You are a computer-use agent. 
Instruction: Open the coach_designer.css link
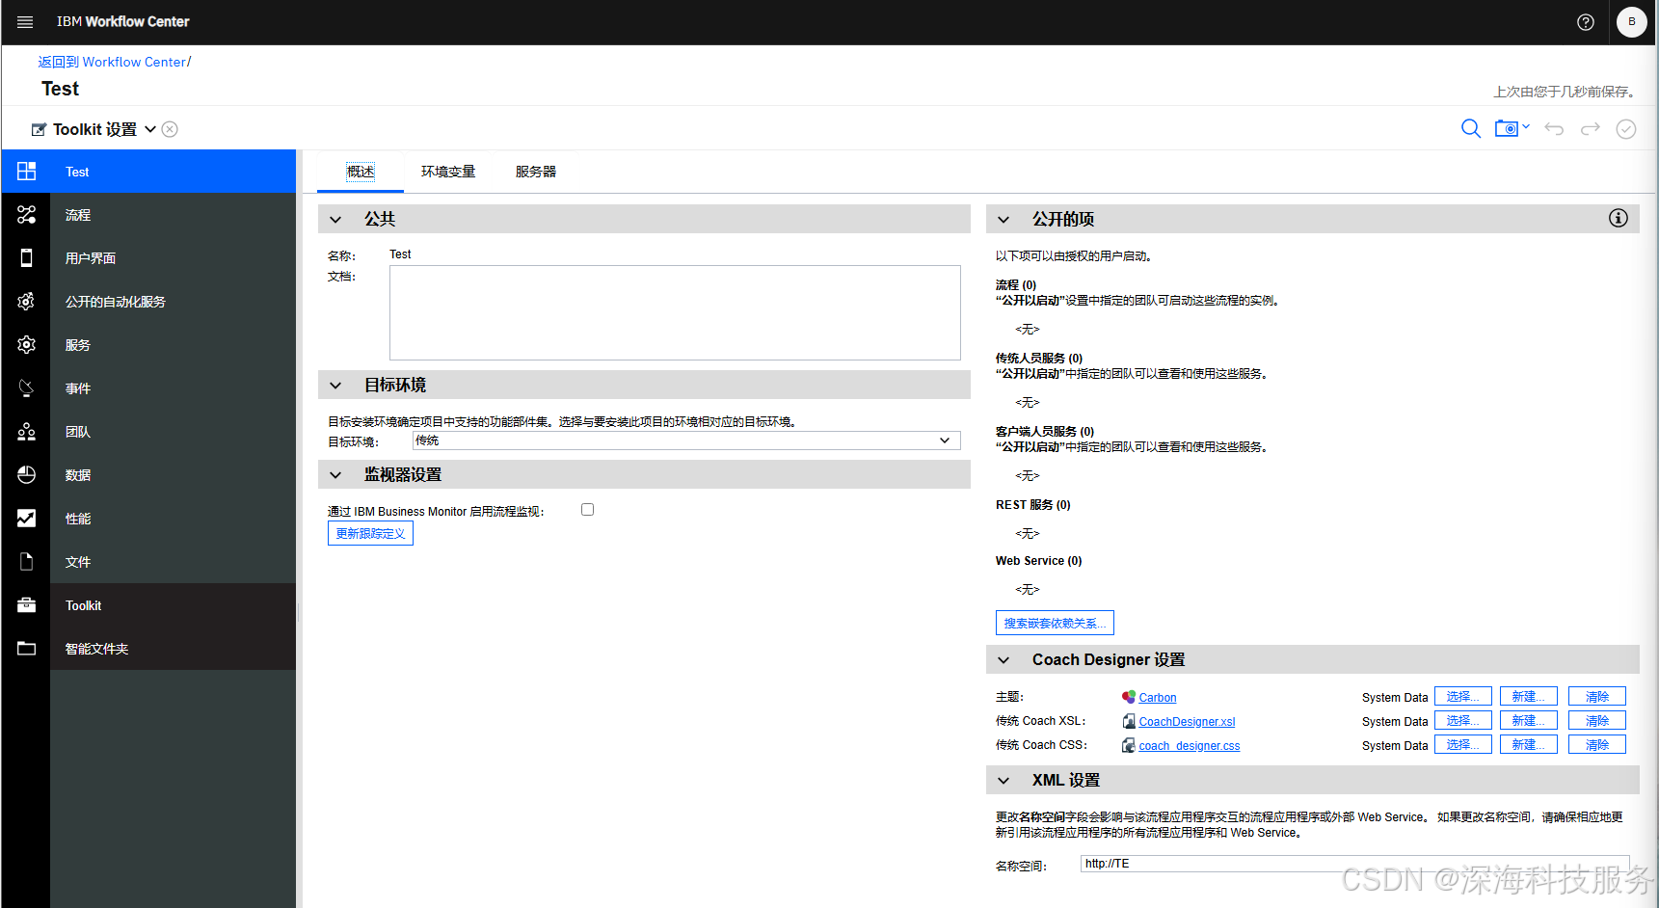click(1190, 746)
